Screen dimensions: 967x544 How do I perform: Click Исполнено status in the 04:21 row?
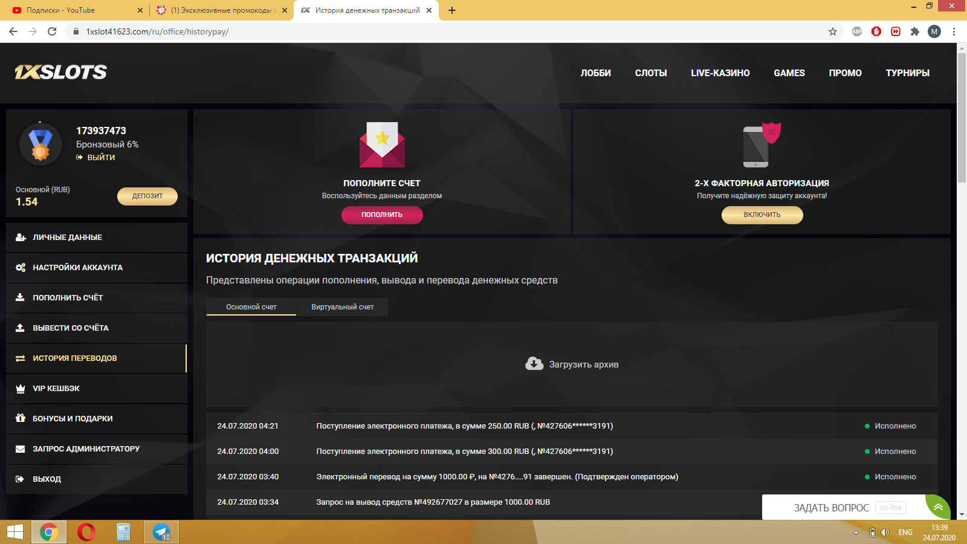click(x=890, y=426)
